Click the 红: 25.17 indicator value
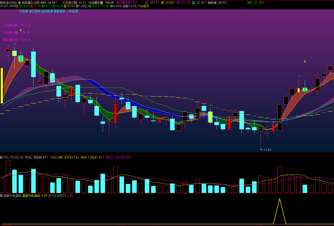This screenshot has width=334, height=226. click(x=151, y=3)
